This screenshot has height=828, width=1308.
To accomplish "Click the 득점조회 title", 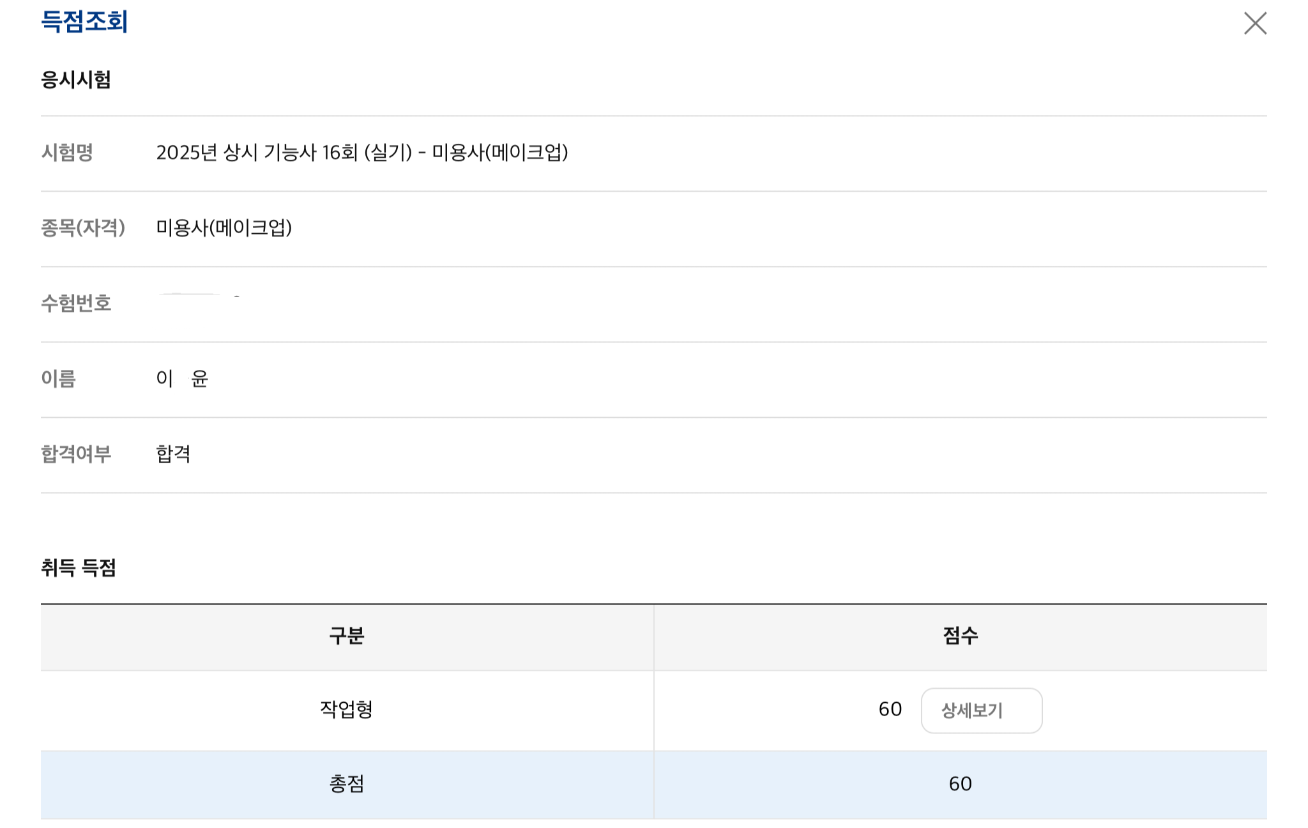I will [84, 22].
